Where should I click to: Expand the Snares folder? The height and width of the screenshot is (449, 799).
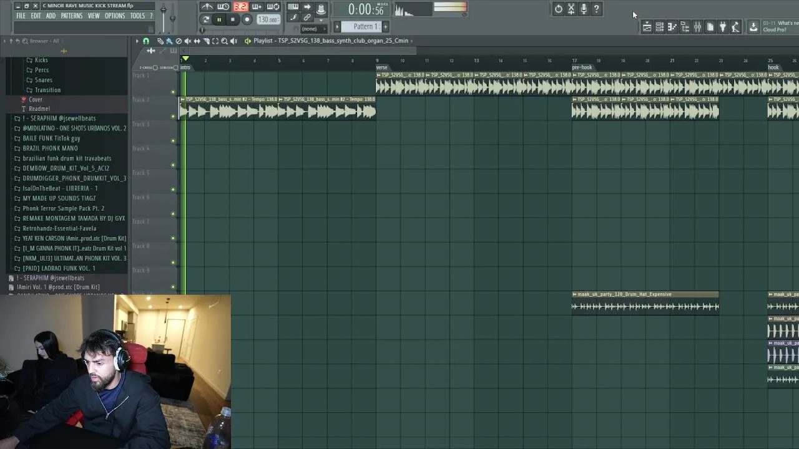[43, 80]
